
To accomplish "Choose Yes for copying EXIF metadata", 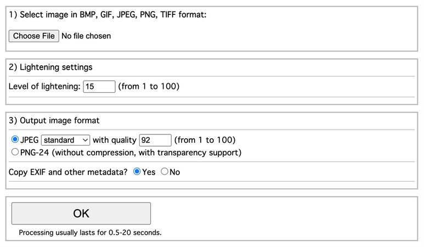I will 137,172.
